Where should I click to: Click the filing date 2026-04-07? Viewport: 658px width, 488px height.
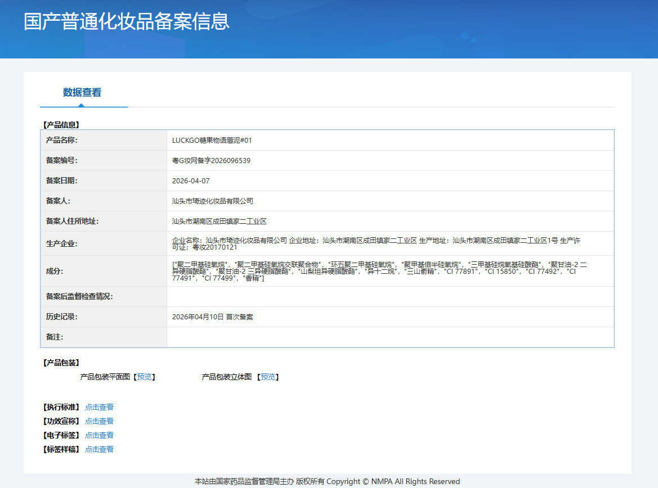190,180
